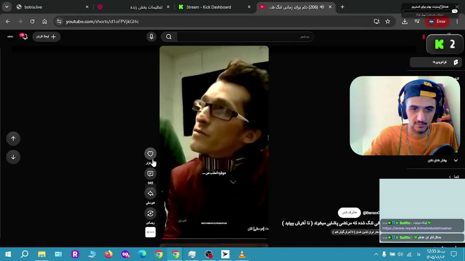Viewport: 465px width, 261px height.
Task: Open the tab search dropdown arrow
Action: pos(7,7)
